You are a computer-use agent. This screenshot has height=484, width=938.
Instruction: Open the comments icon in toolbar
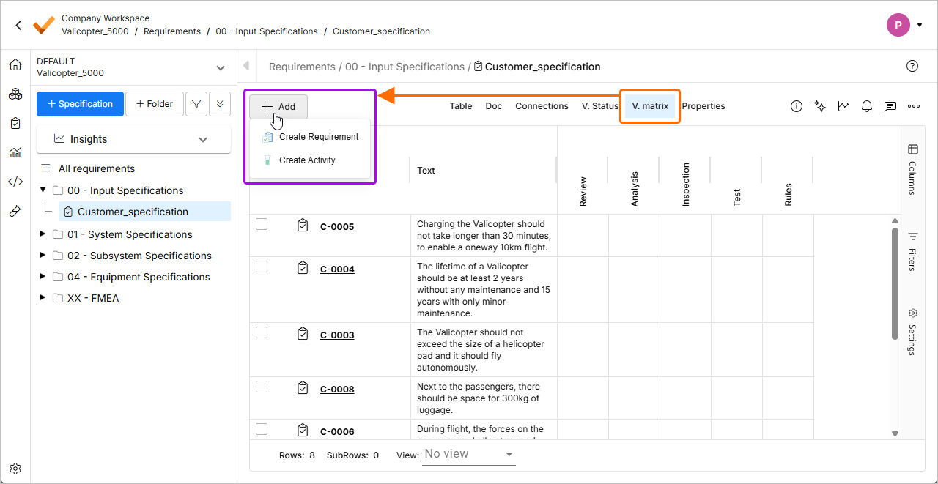click(x=890, y=106)
